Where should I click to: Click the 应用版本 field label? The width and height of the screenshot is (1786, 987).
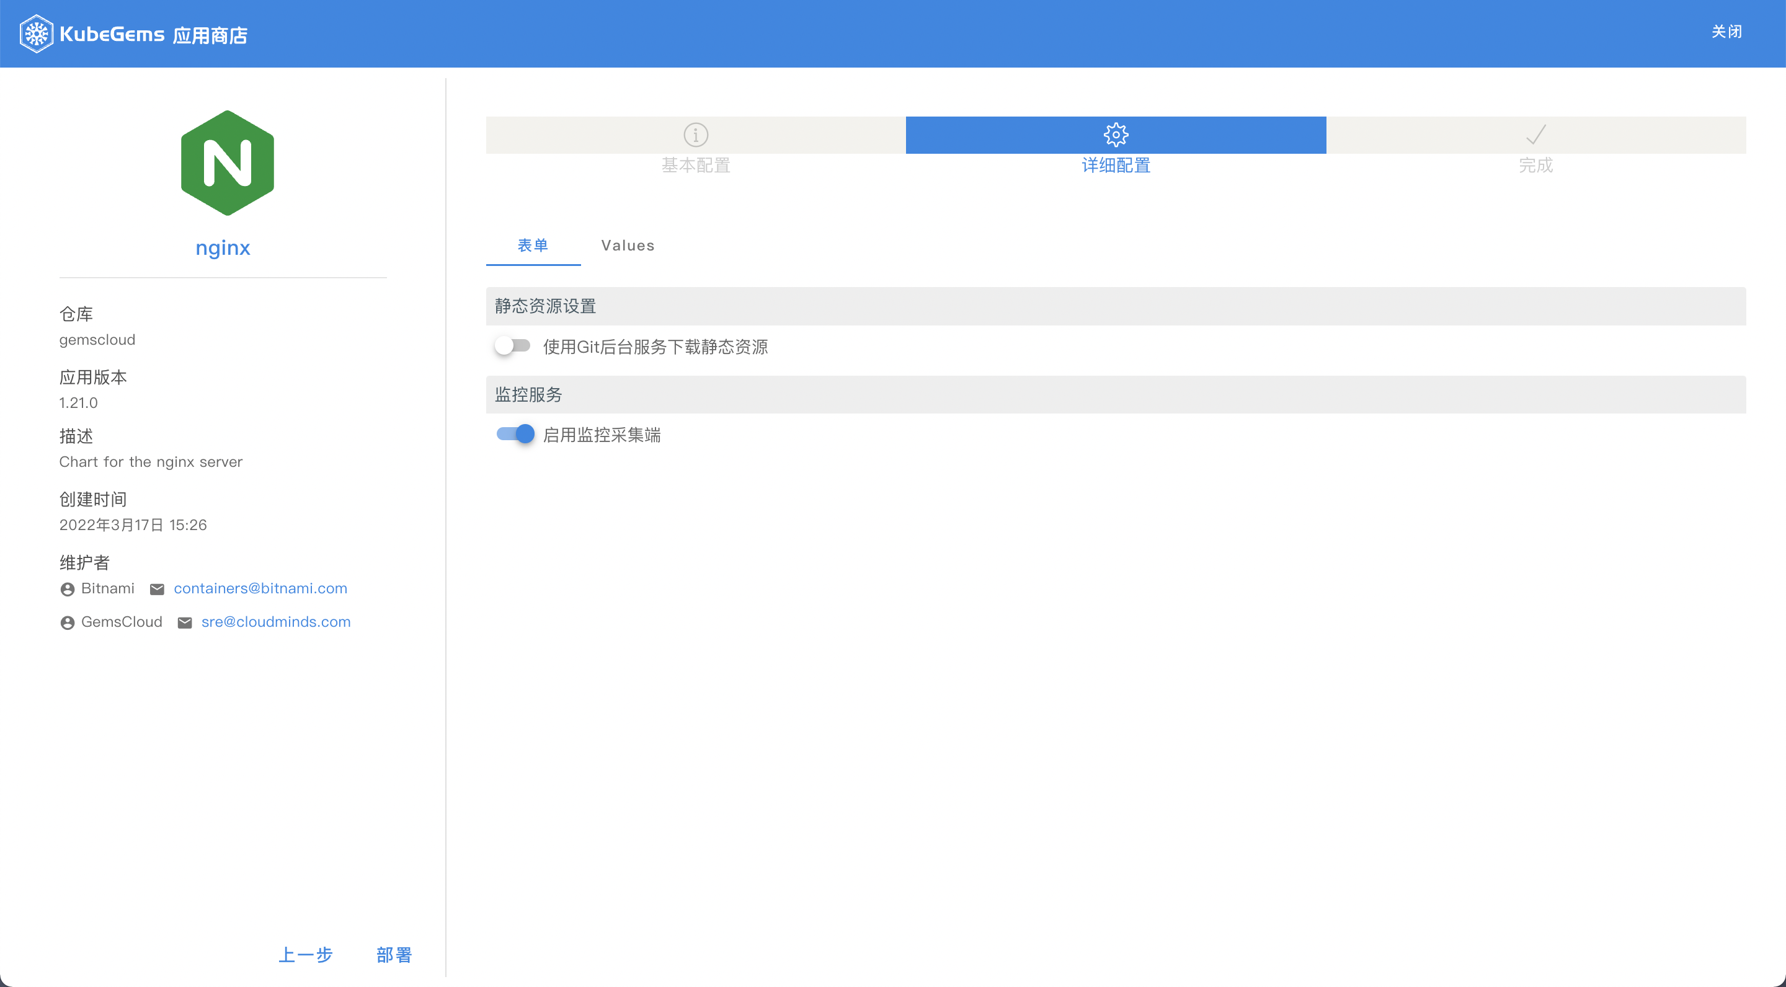[93, 377]
